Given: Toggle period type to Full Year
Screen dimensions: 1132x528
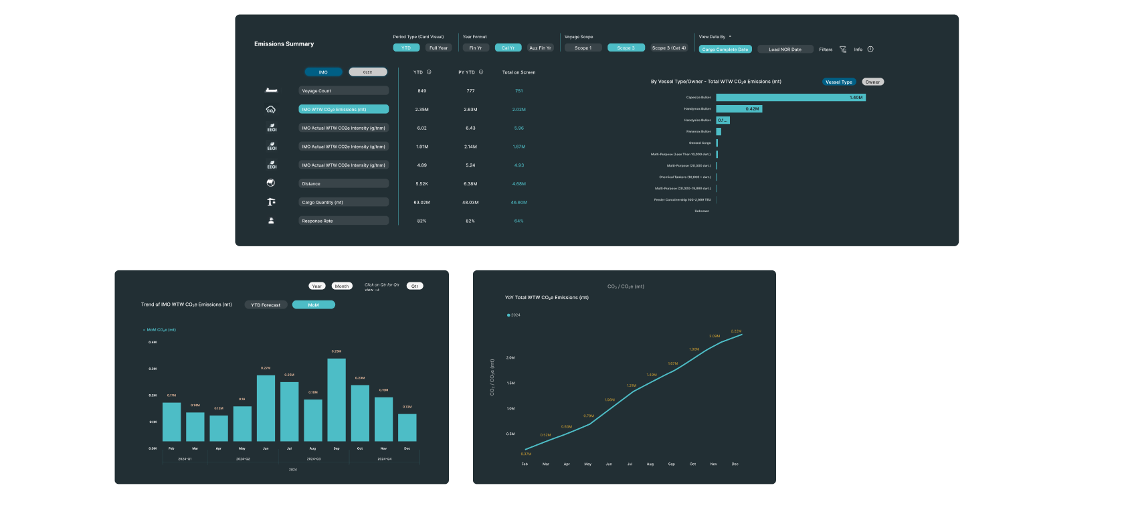Looking at the screenshot, I should click(438, 48).
